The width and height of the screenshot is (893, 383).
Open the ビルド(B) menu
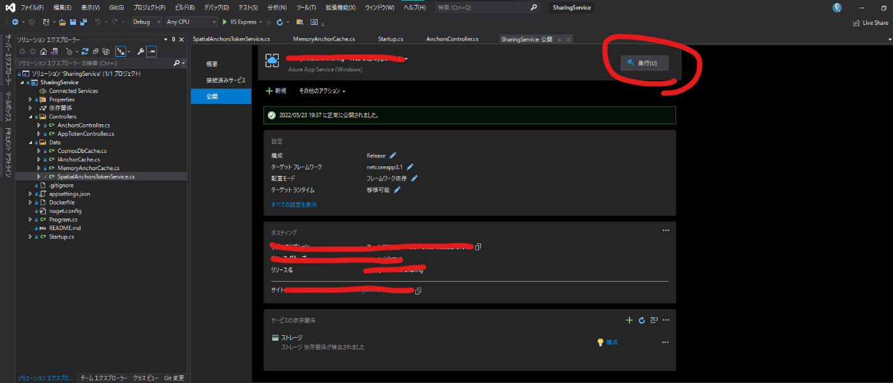point(184,8)
